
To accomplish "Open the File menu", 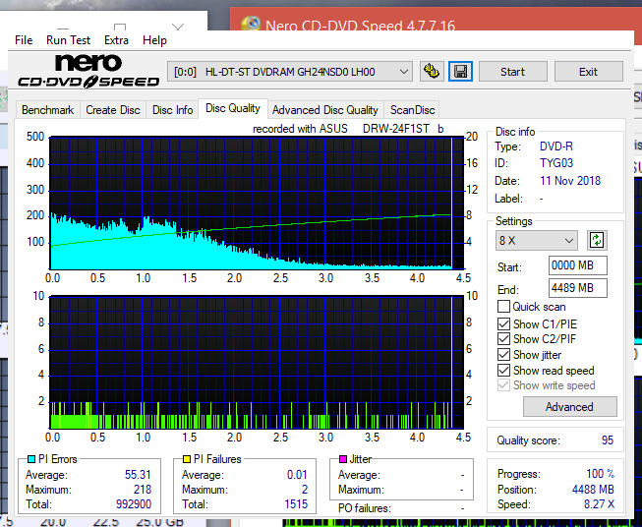I will (x=24, y=40).
